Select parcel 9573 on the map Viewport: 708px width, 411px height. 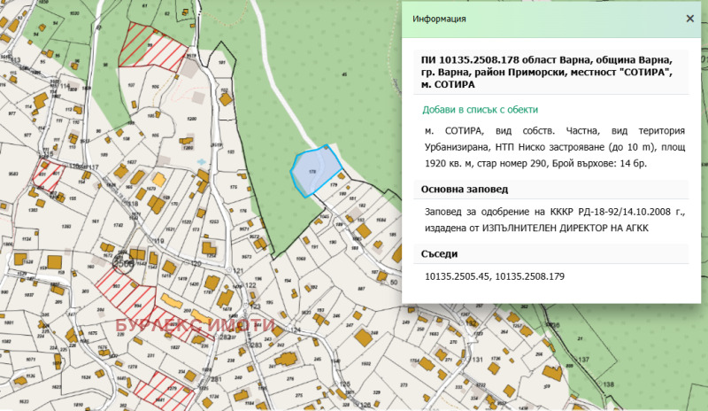point(247,257)
